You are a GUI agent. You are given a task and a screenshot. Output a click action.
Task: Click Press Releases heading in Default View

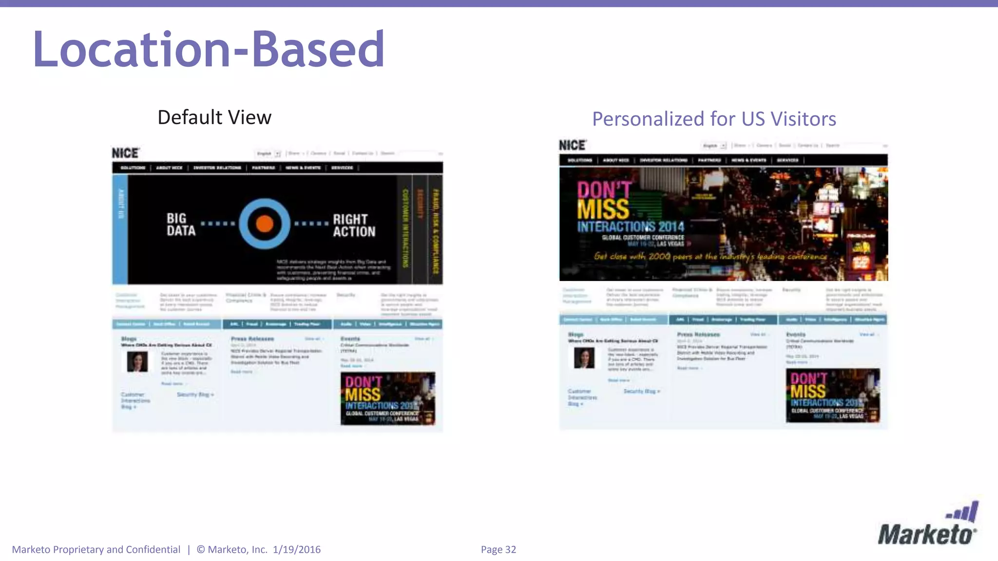click(252, 338)
